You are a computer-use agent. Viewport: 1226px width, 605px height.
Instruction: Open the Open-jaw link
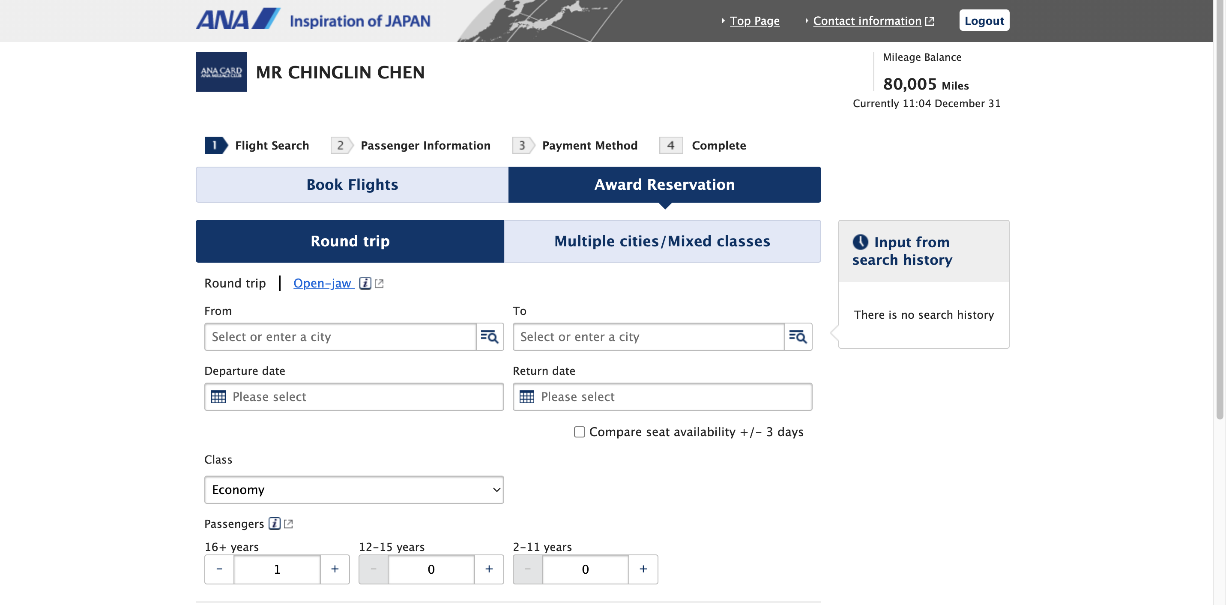[x=322, y=283]
